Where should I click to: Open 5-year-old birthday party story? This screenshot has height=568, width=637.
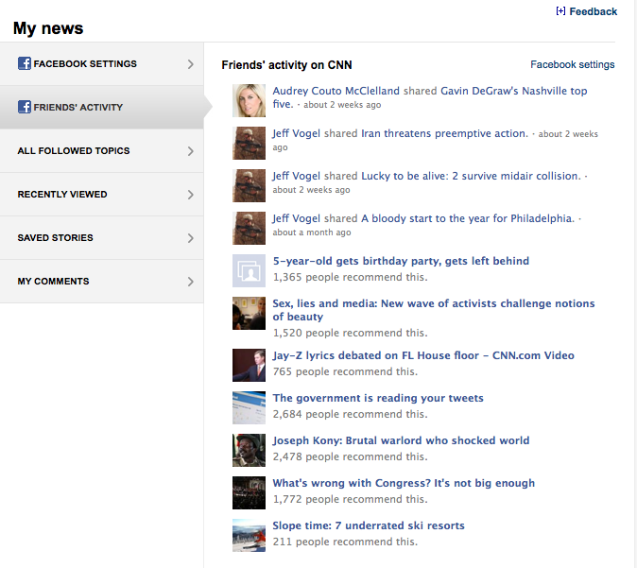[x=401, y=261]
